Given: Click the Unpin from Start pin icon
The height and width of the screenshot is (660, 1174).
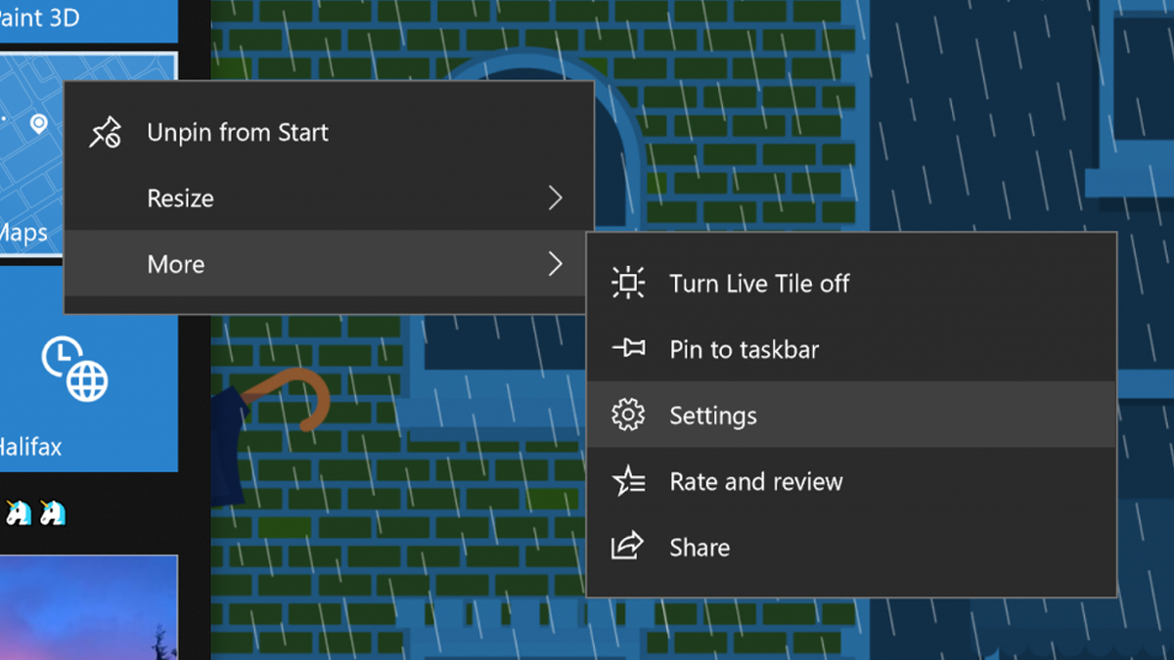Looking at the screenshot, I should click(x=106, y=133).
